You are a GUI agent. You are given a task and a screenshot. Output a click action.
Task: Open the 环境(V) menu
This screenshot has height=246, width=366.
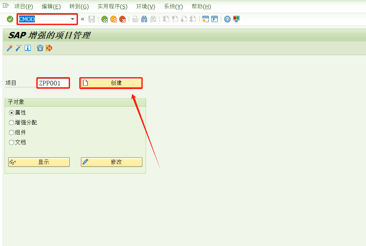click(x=146, y=7)
